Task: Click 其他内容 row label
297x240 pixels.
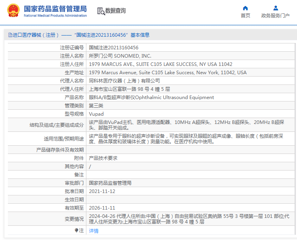Action: 74,167
